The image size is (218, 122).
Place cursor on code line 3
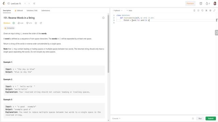[x=166, y=20]
